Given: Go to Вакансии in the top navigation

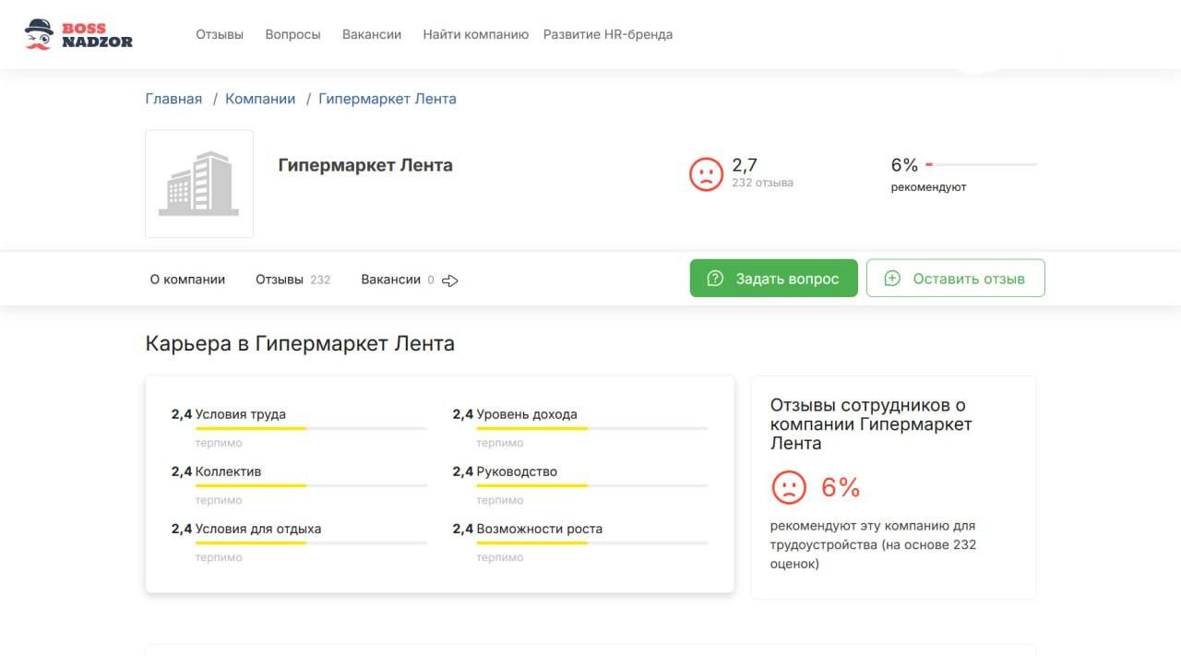Looking at the screenshot, I should (372, 34).
